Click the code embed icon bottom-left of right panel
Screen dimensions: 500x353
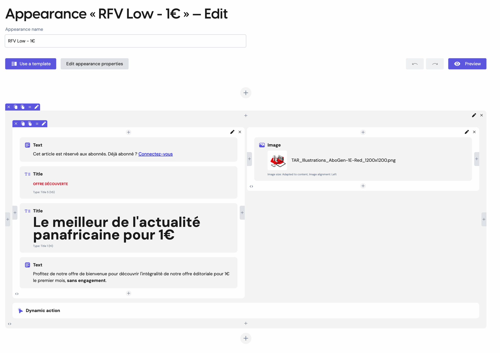click(251, 186)
